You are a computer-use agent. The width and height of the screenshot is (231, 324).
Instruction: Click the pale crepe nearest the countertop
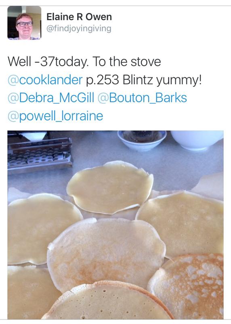click(110, 187)
